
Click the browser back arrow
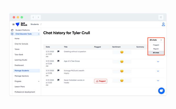coord(33,17)
